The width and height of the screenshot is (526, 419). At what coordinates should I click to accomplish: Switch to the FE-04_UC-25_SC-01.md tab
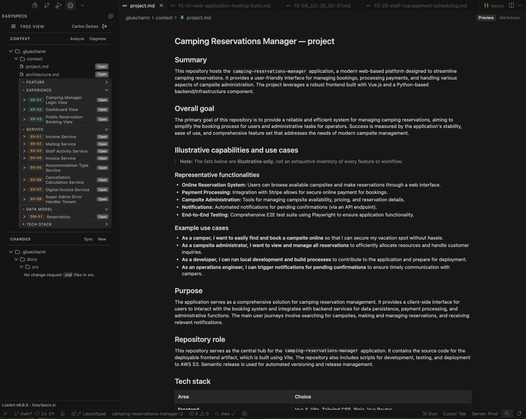click(x=322, y=6)
